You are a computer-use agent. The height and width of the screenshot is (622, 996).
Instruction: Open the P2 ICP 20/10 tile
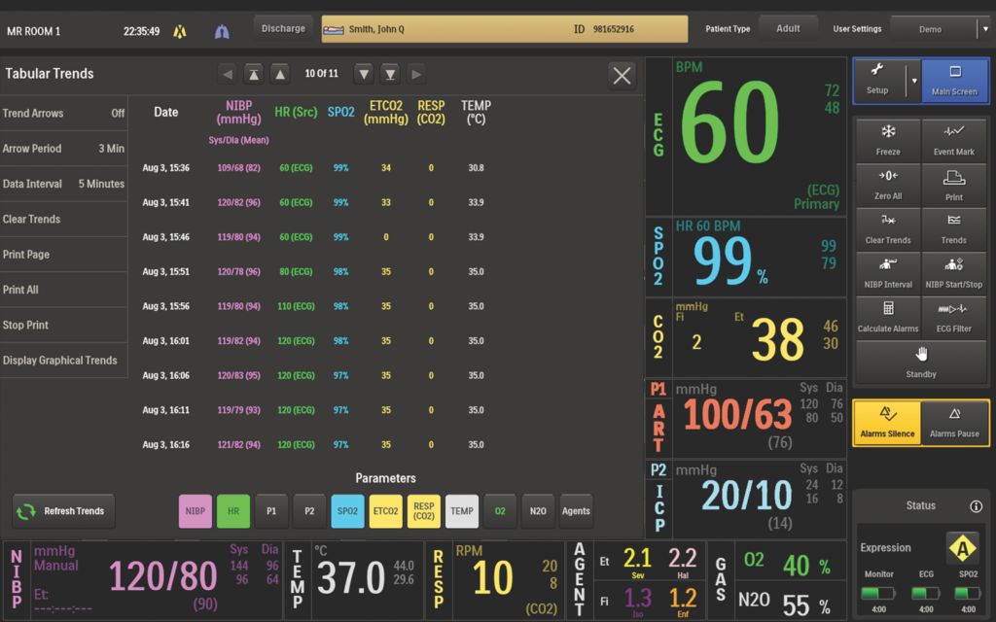746,500
